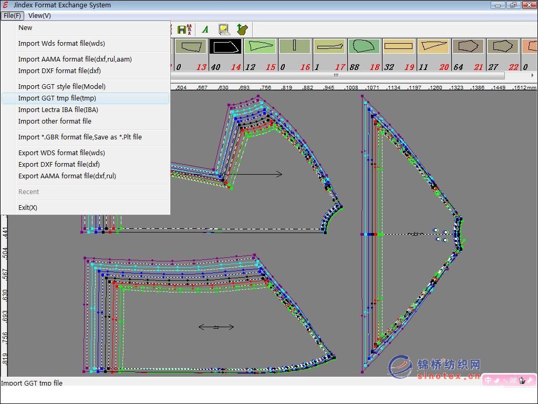
Task: Click the green arrow export icon
Action: (x=242, y=29)
